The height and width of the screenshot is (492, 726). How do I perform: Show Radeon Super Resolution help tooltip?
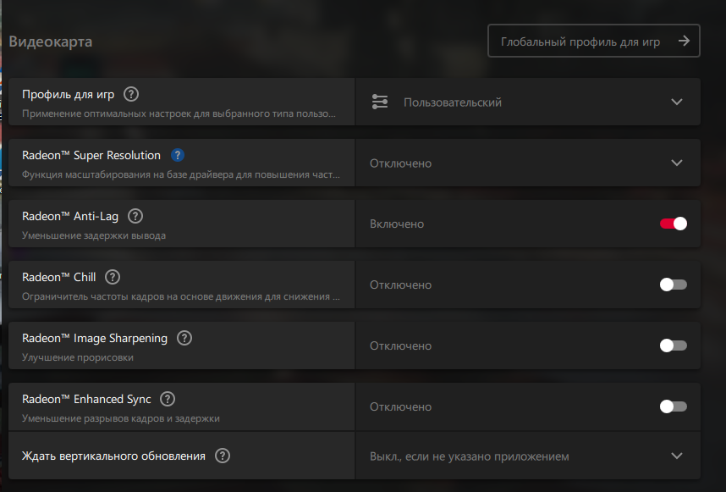[x=178, y=155]
